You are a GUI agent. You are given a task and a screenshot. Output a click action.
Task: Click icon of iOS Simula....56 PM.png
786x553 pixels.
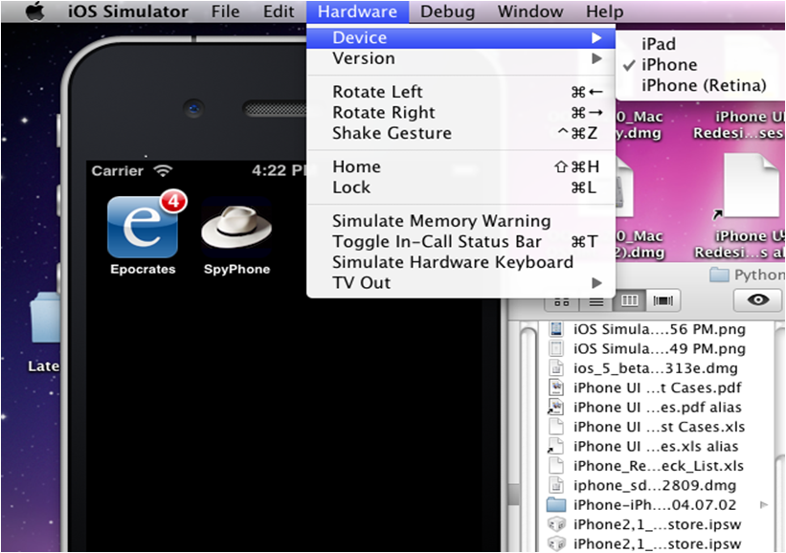[556, 329]
